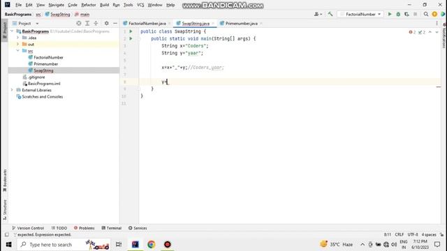Open Problems tool window
The height and width of the screenshot is (251, 447).
(x=84, y=228)
